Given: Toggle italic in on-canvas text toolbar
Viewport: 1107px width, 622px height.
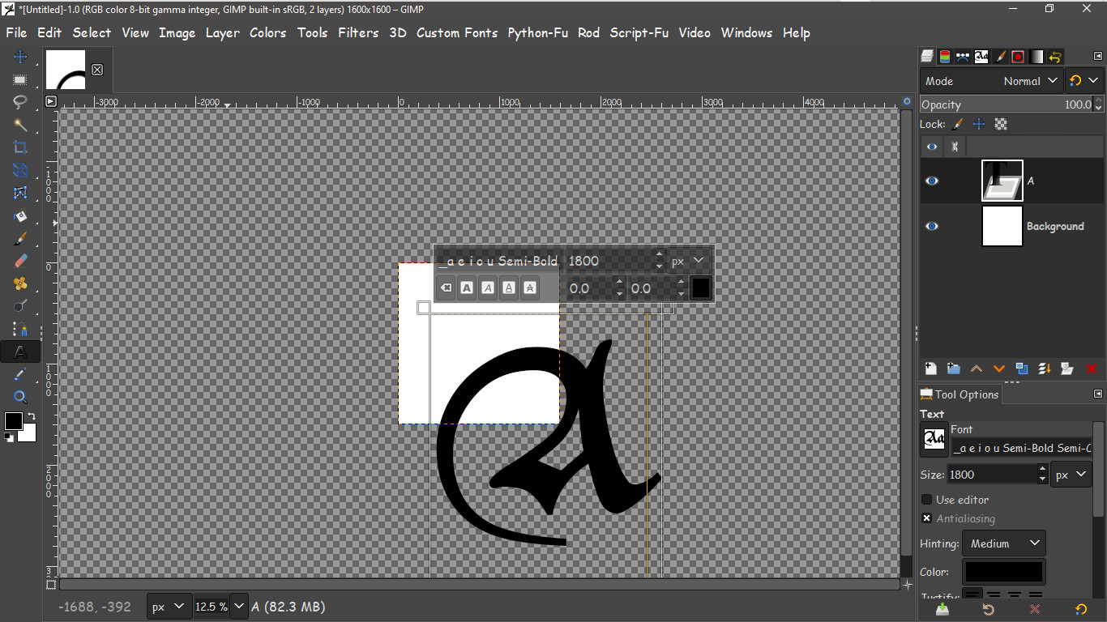Looking at the screenshot, I should click(x=488, y=288).
